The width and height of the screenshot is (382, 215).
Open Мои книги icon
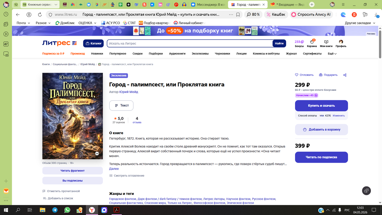click(x=326, y=44)
